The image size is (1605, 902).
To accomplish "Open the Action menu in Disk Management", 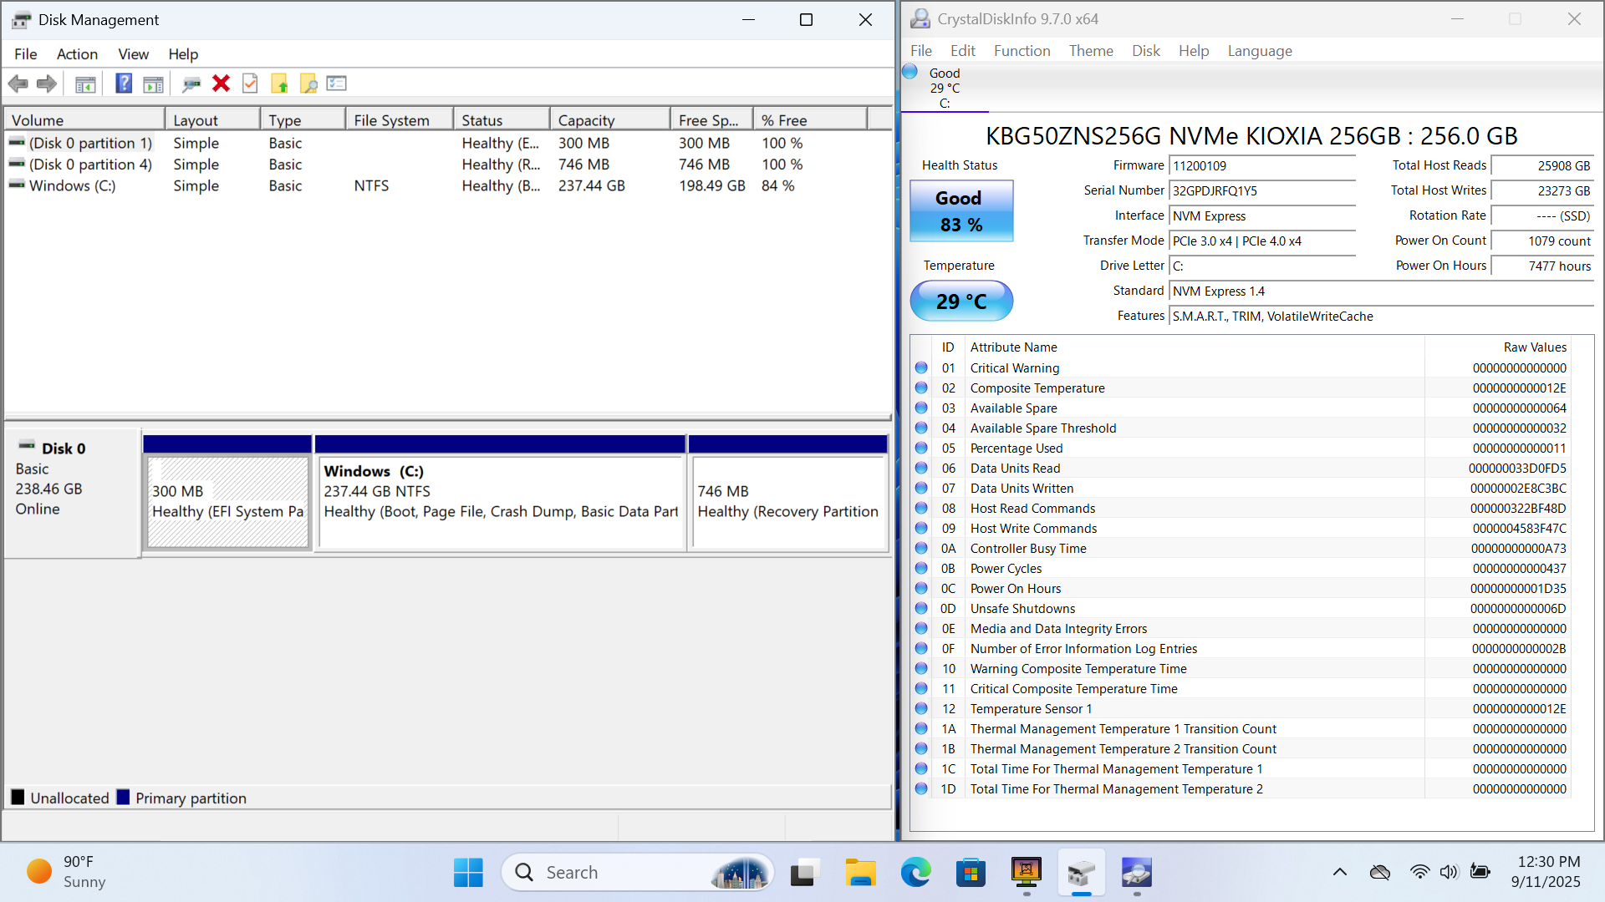I will [77, 54].
